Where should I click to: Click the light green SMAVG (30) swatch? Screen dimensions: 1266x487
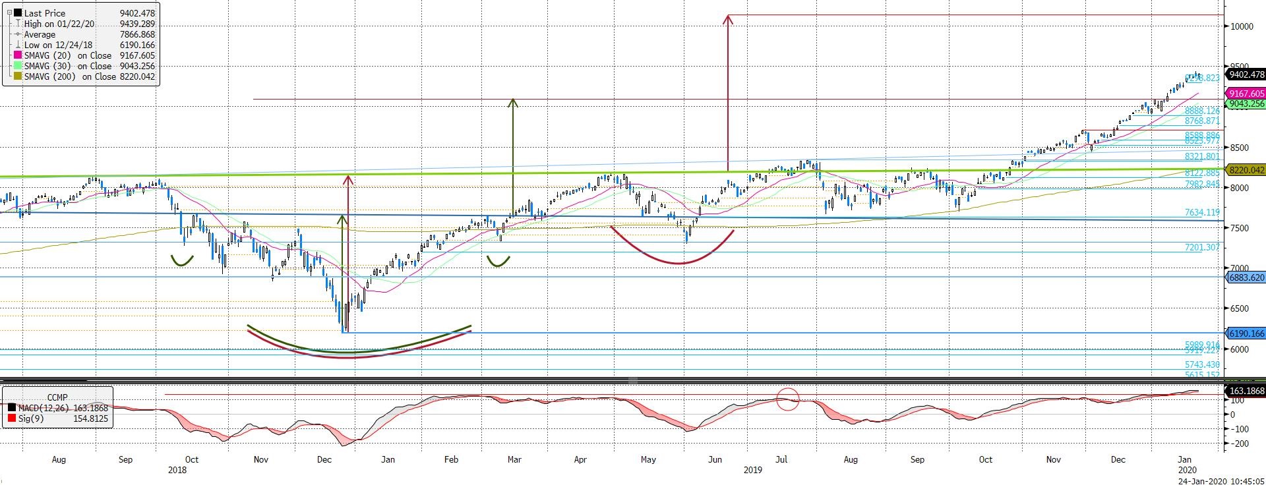[x=17, y=67]
